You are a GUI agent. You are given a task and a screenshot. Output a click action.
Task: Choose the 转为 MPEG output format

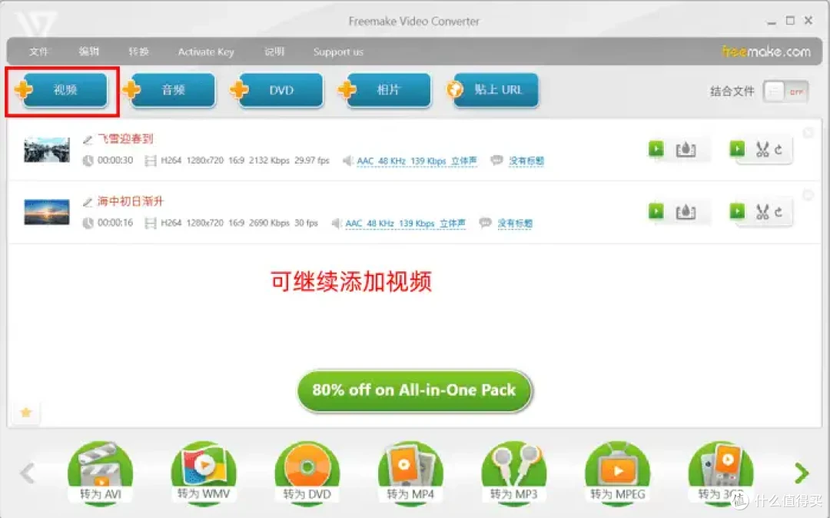pos(618,473)
